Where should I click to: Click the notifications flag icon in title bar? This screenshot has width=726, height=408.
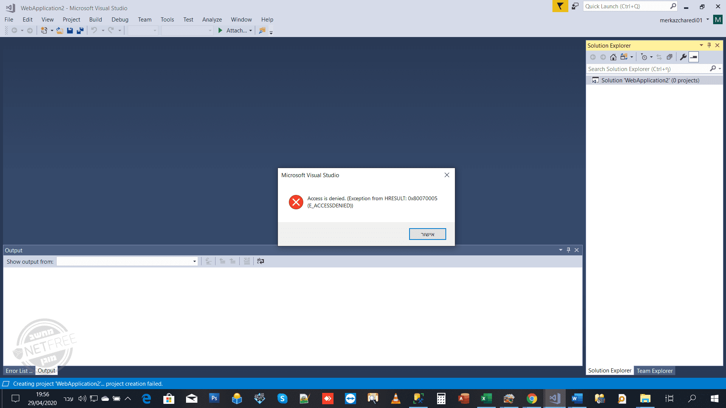(560, 6)
